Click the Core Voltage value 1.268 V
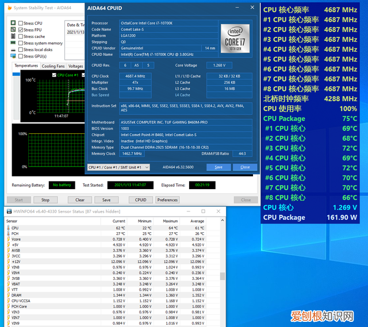Viewport: 368px width, 327px height. pos(219,65)
